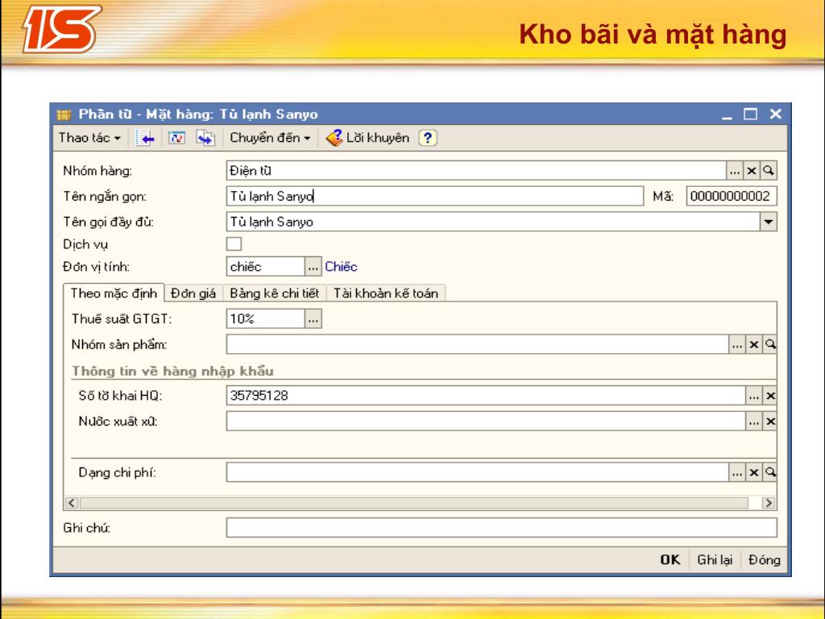Clear the Nhóm hàng field with X

click(752, 171)
